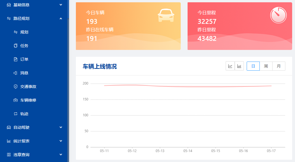Open the 规划 submenu link

24,32
